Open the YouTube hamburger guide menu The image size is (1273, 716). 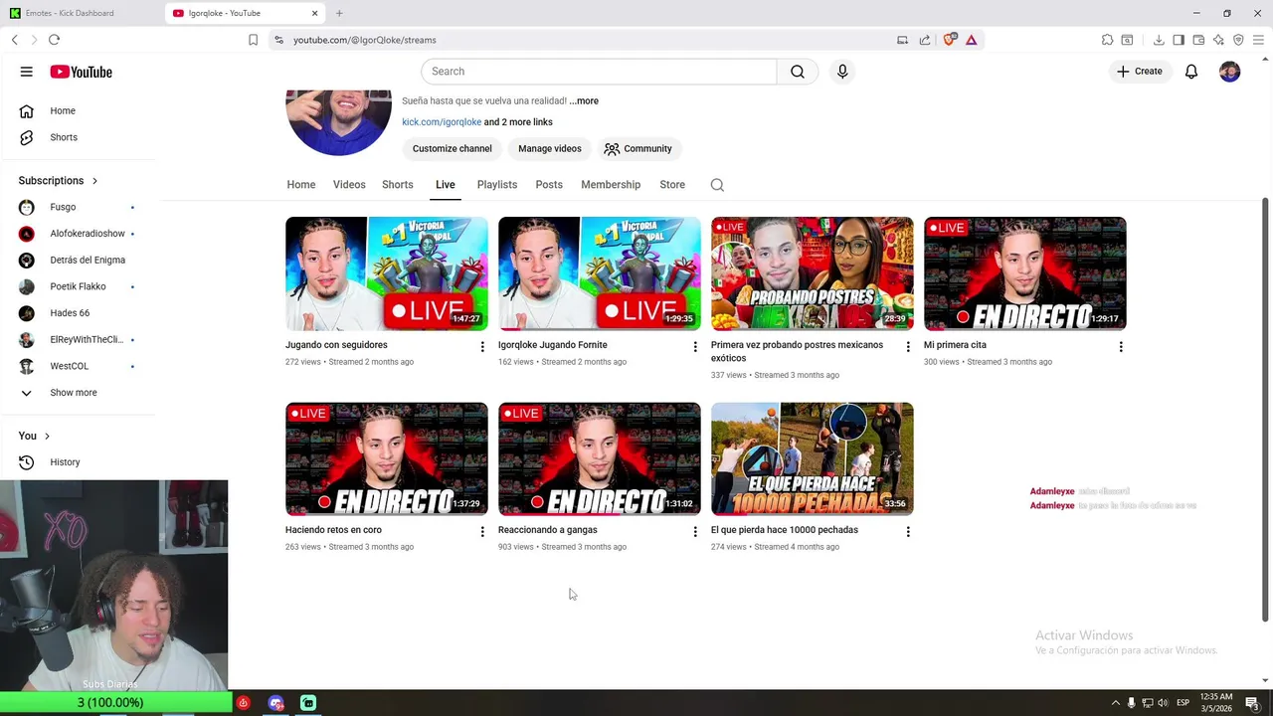pyautogui.click(x=27, y=72)
